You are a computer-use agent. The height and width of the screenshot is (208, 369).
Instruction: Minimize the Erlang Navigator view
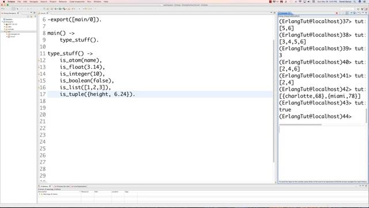pos(31,13)
